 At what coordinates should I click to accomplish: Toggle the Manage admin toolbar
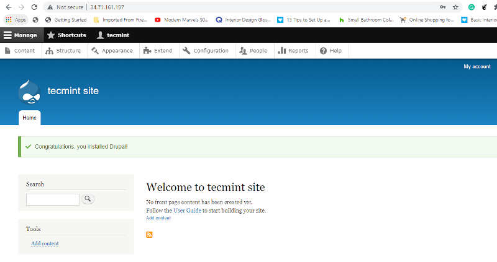[x=20, y=35]
